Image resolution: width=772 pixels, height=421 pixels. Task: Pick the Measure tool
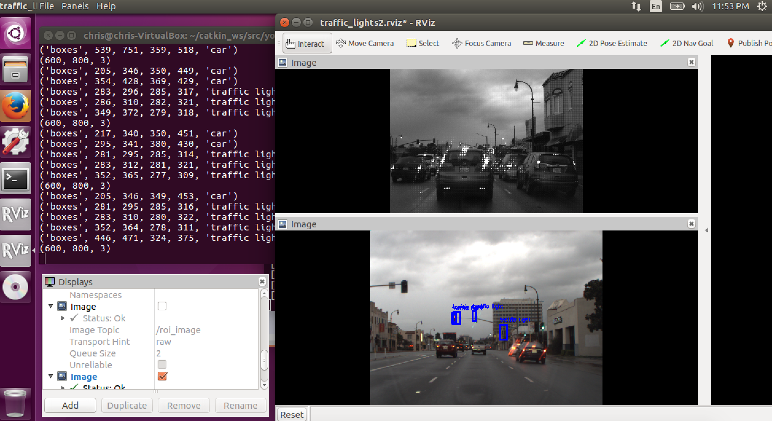[544, 43]
